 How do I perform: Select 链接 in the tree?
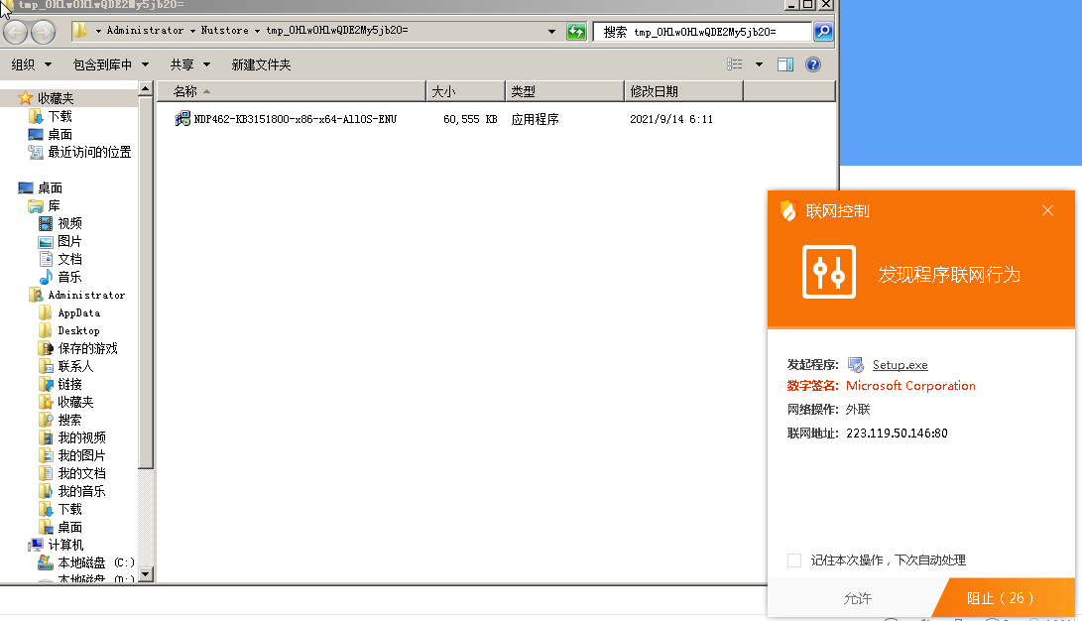69,384
